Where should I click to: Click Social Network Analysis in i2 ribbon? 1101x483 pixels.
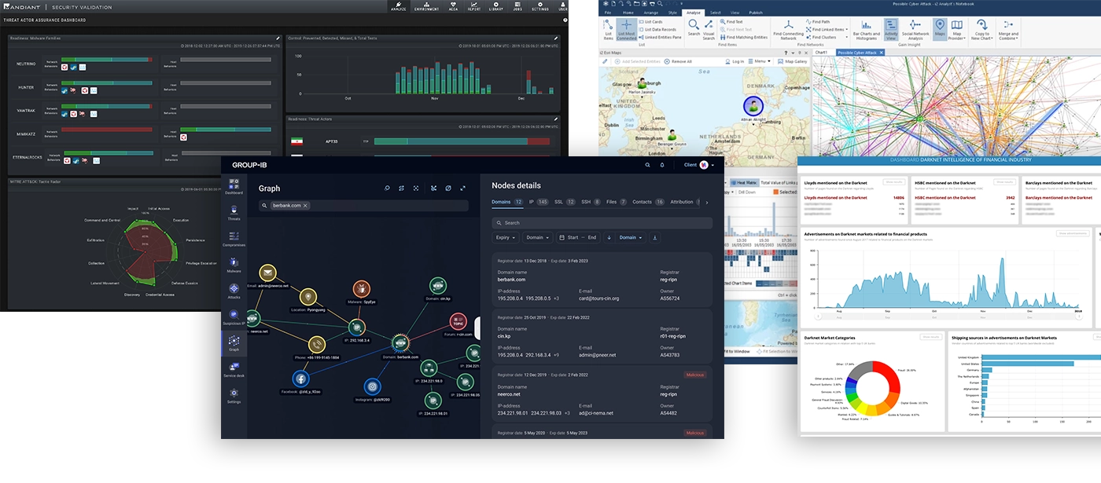tap(915, 30)
